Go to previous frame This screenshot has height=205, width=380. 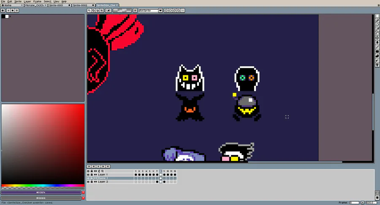[94, 166]
